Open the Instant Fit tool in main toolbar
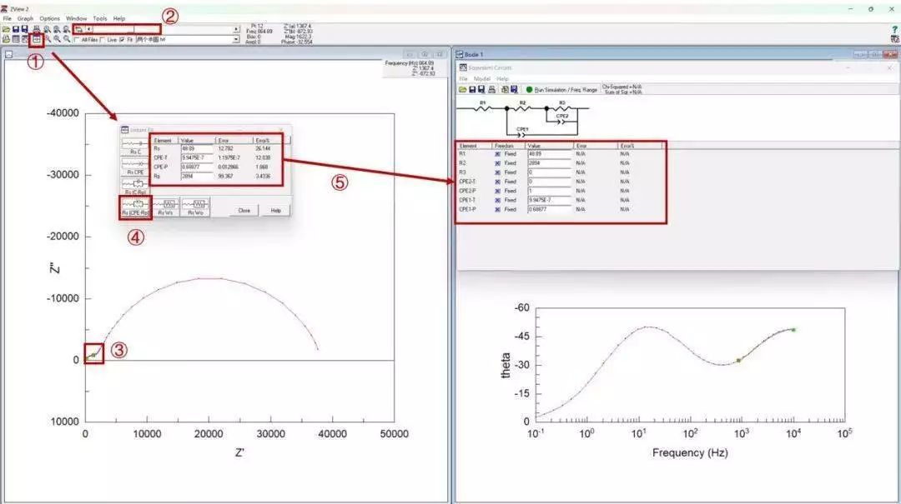The image size is (901, 504). pyautogui.click(x=36, y=40)
